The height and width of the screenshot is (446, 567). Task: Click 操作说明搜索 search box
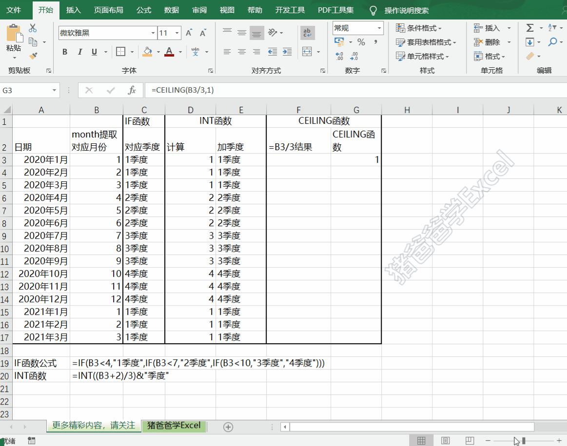[x=407, y=11]
